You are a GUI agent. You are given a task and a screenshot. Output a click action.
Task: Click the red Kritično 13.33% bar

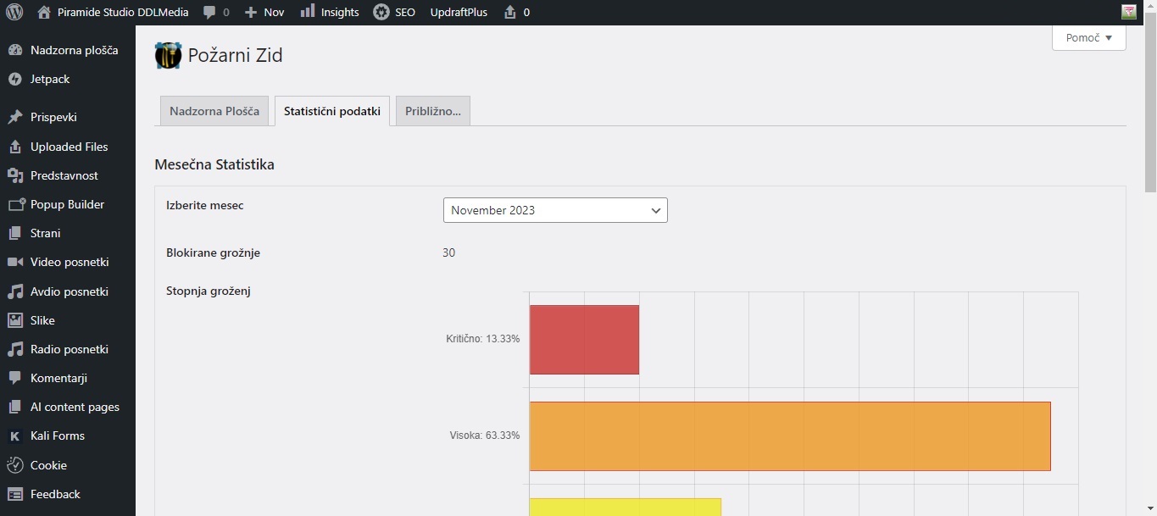click(x=584, y=340)
